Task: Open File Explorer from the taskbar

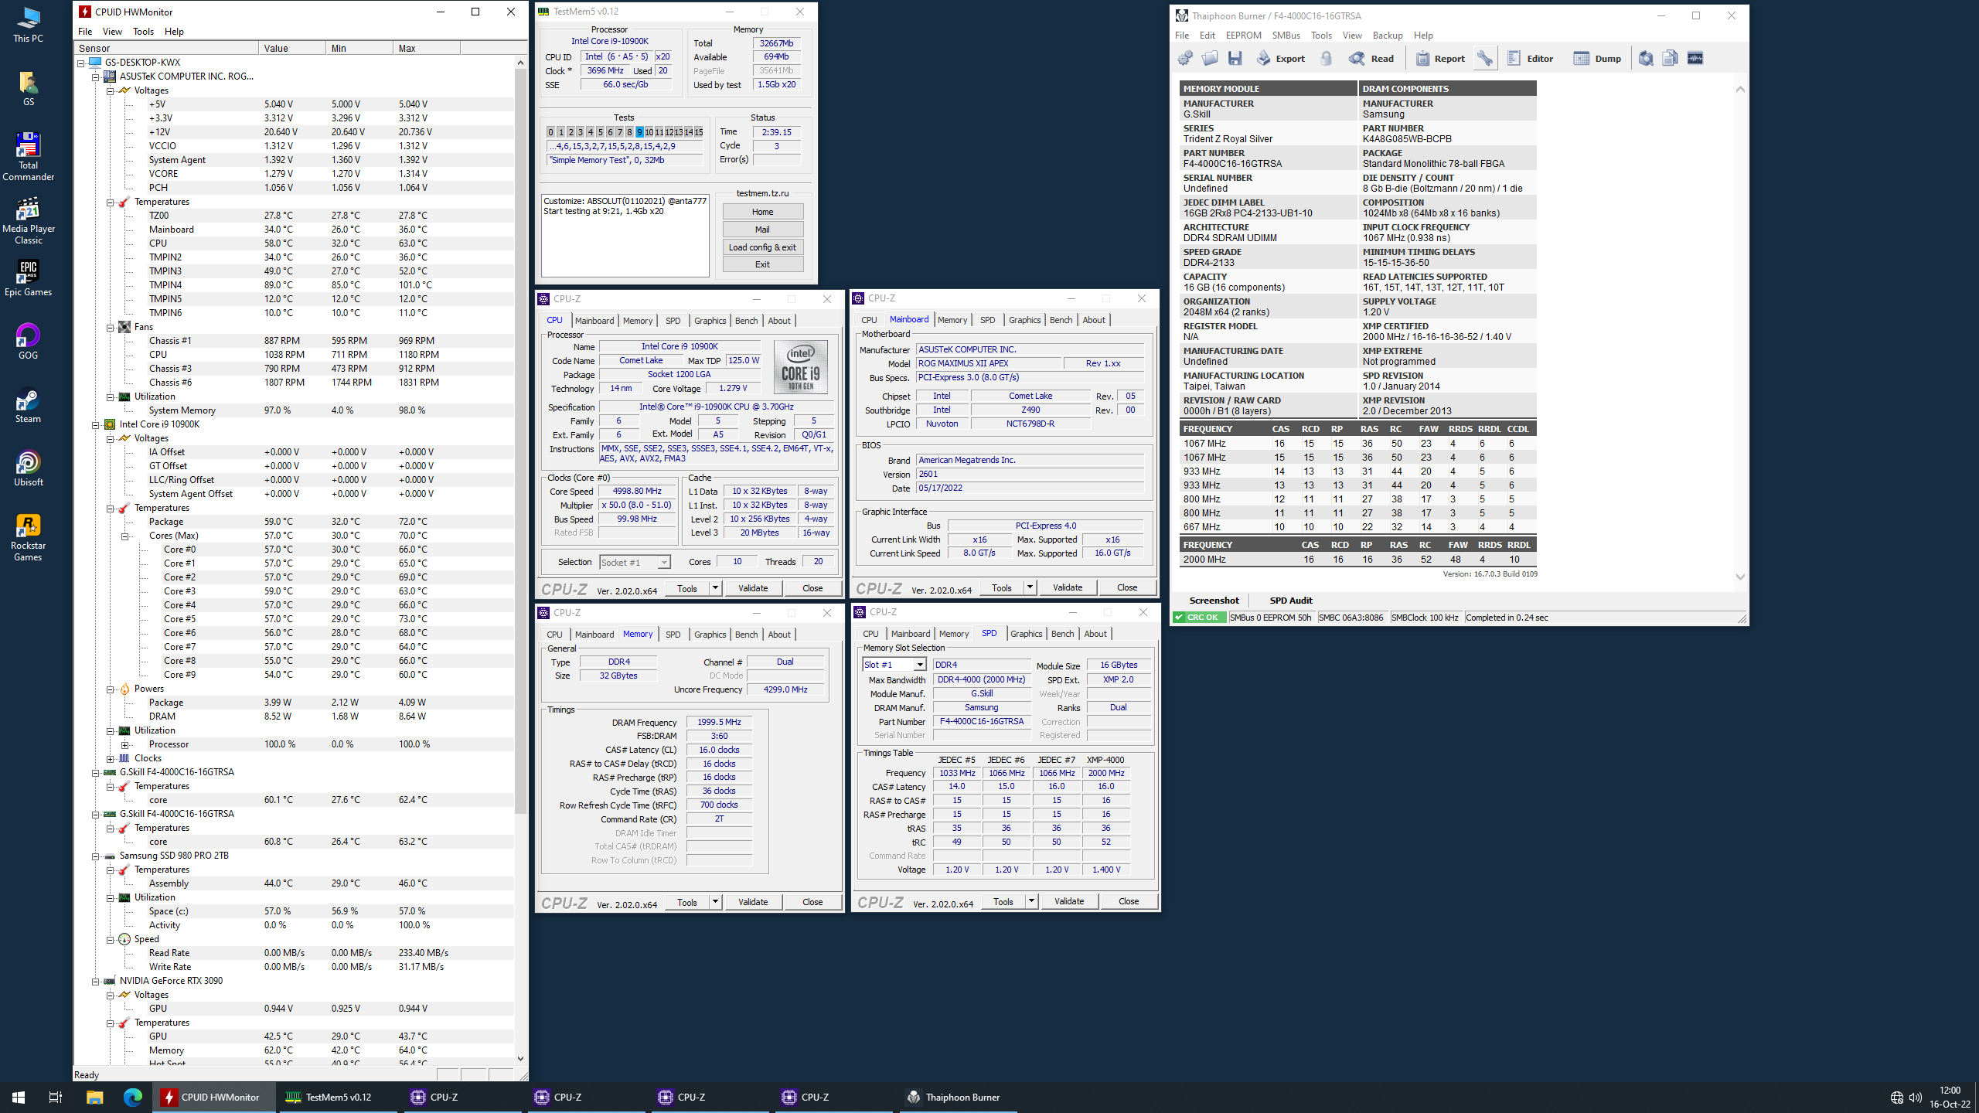Action: pos(94,1098)
